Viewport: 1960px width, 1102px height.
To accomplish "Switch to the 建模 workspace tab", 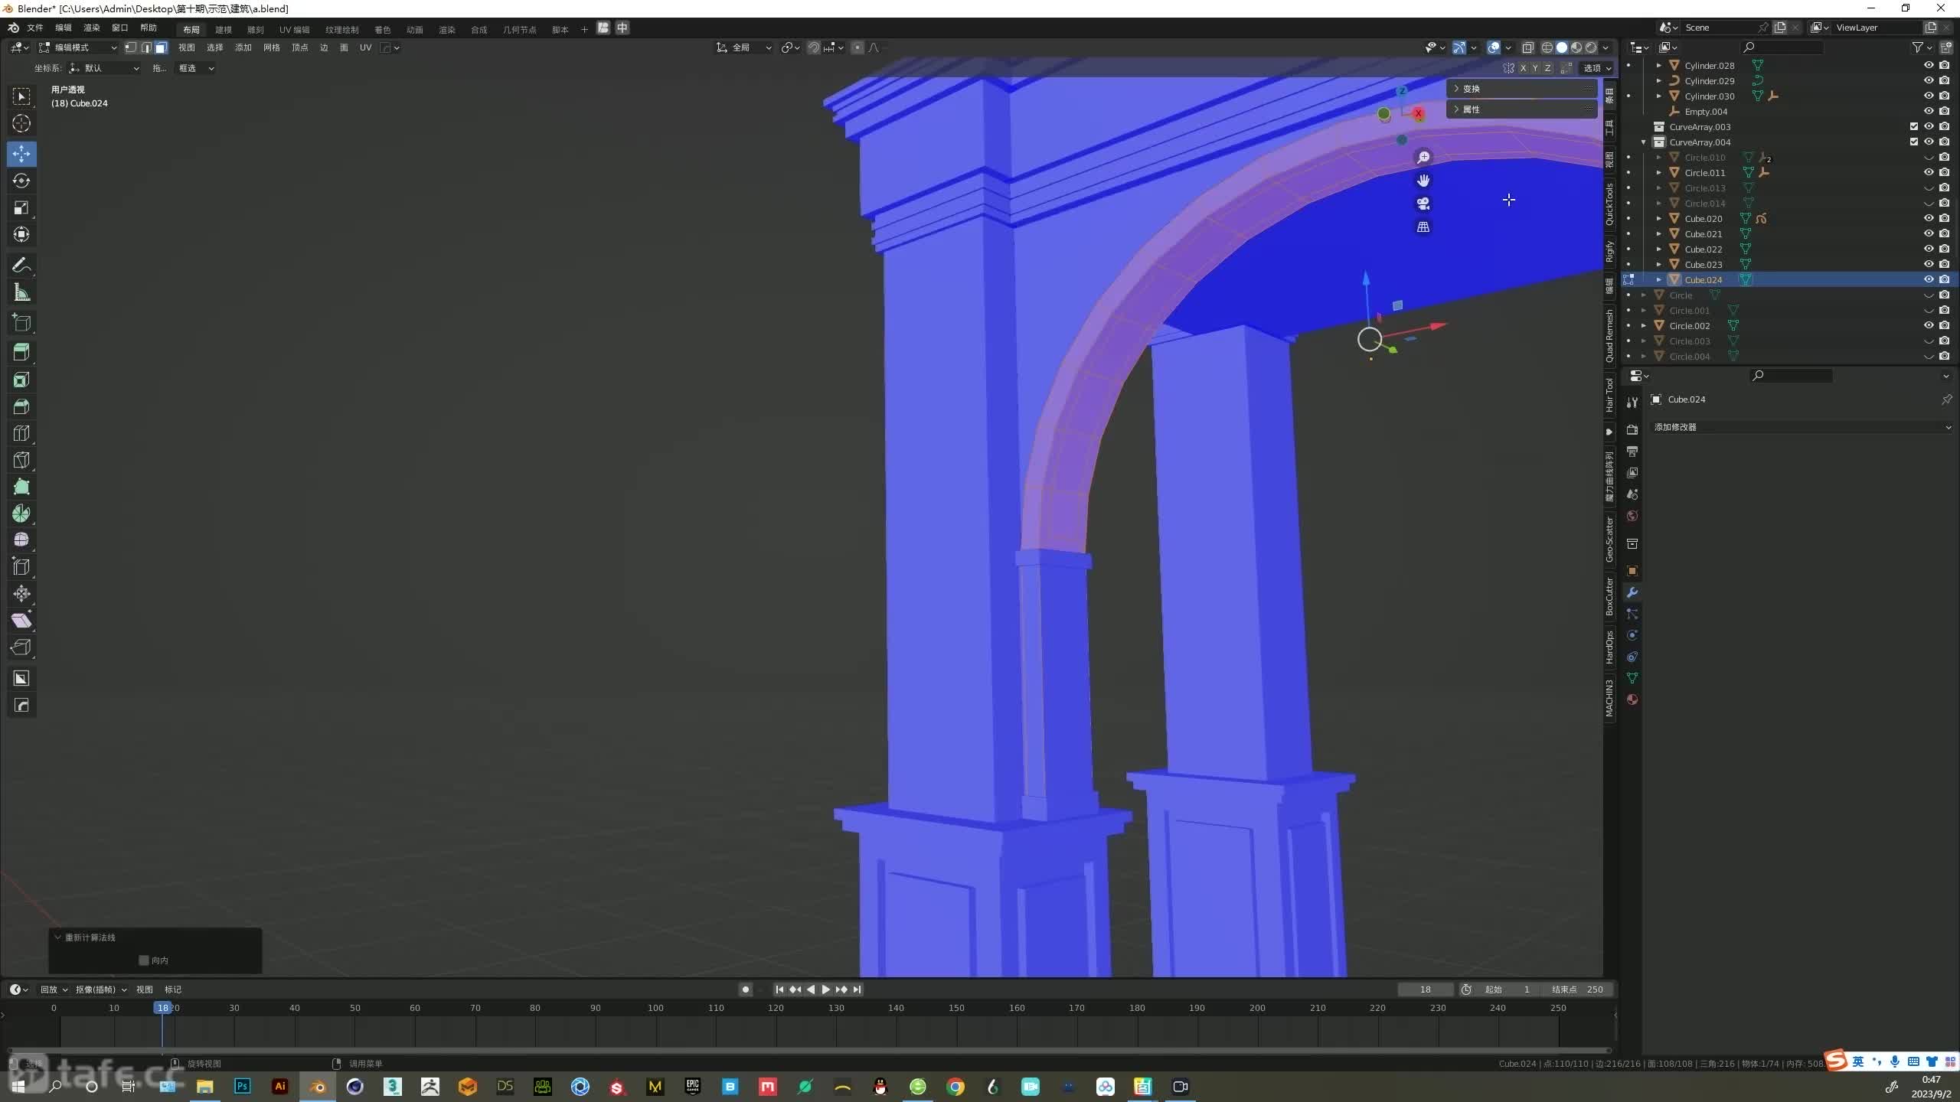I will [224, 30].
